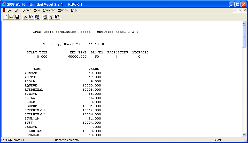Click the ATERMINAL name entry

point(34,89)
